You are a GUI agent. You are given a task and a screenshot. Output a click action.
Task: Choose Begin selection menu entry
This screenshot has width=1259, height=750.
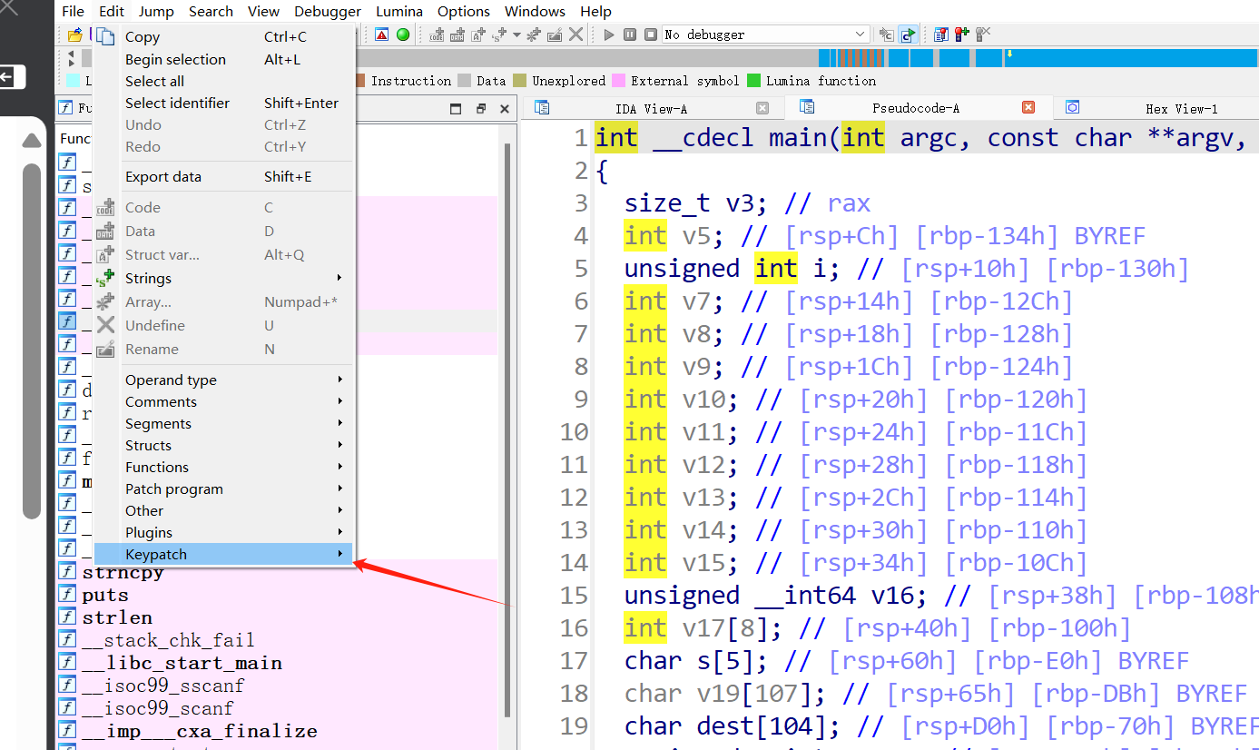pos(225,59)
